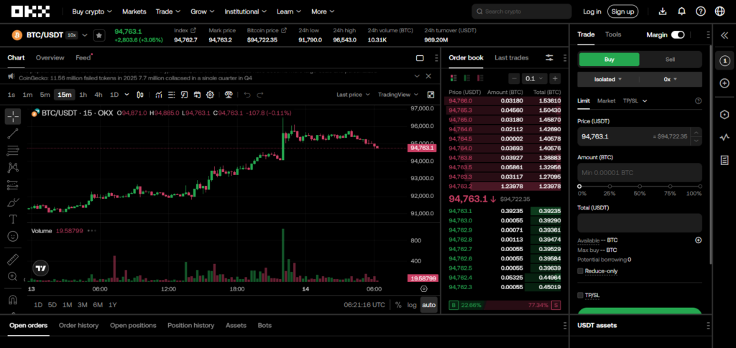
Task: Enable the TP/SL checkbox
Action: click(580, 295)
